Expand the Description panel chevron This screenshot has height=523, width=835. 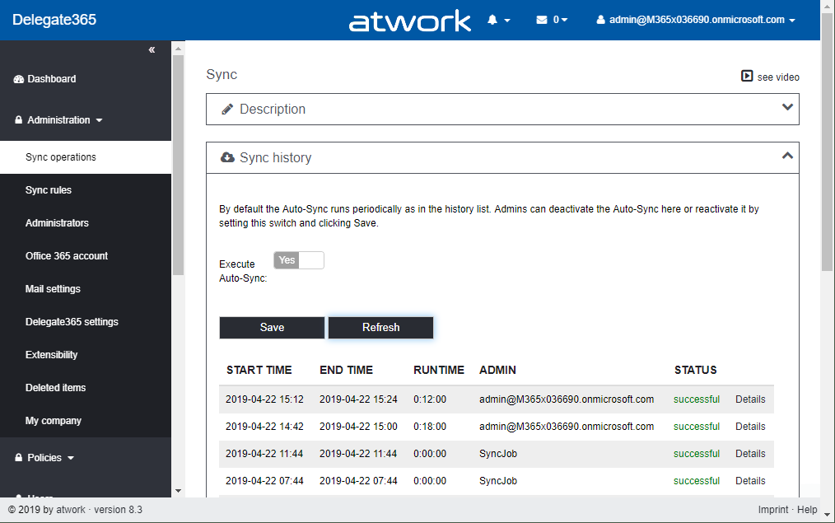click(x=787, y=107)
